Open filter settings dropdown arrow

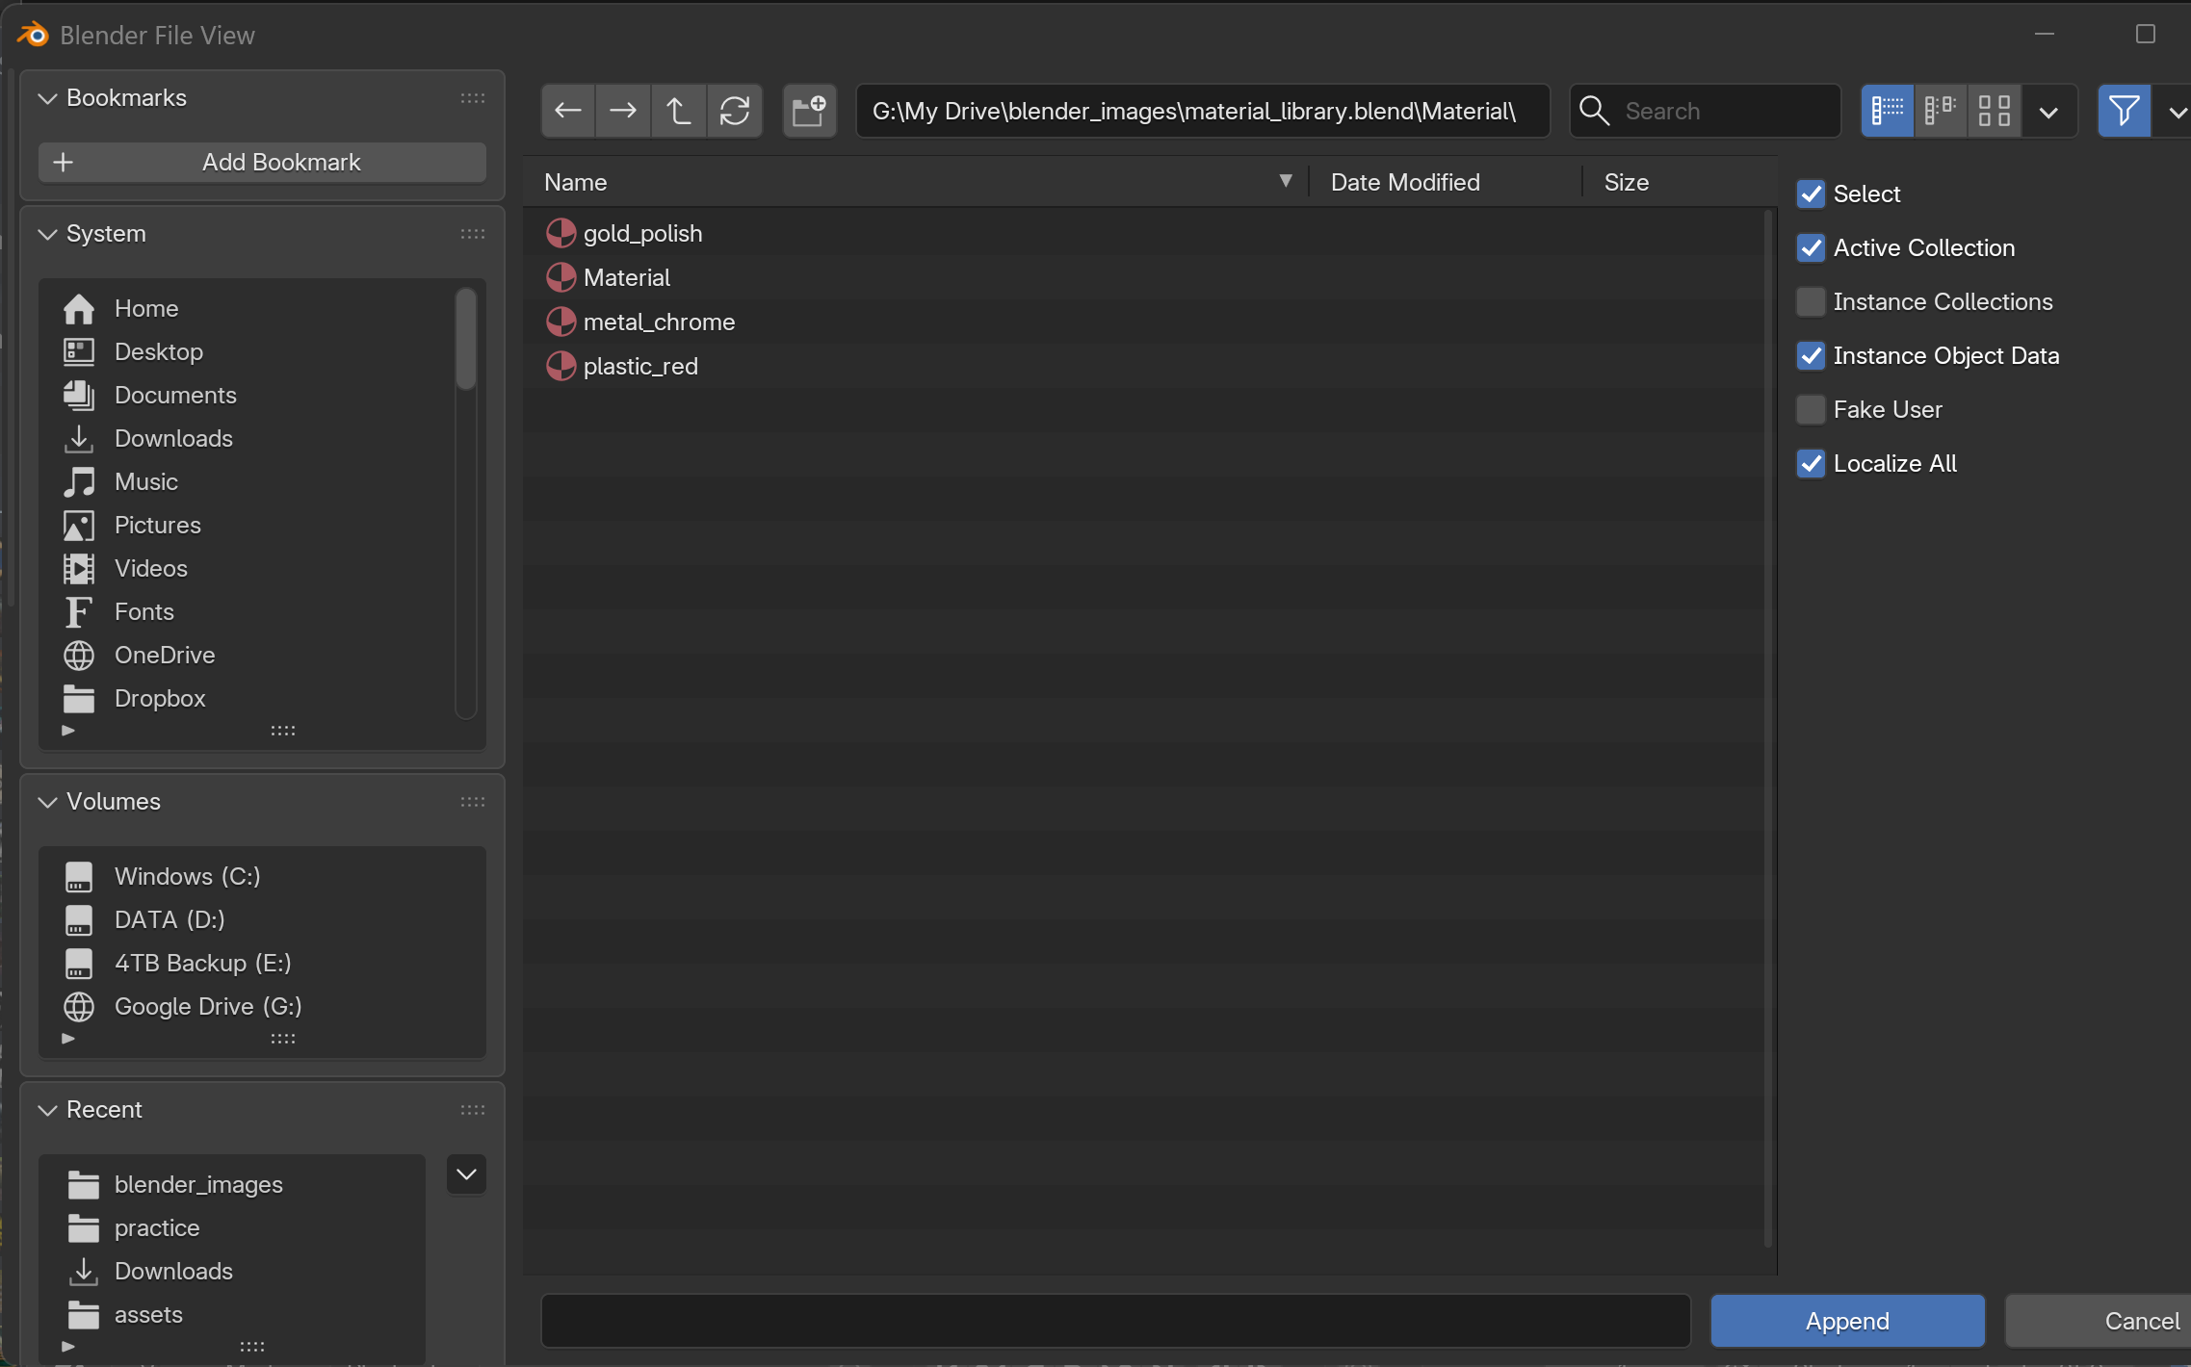[x=2175, y=112]
